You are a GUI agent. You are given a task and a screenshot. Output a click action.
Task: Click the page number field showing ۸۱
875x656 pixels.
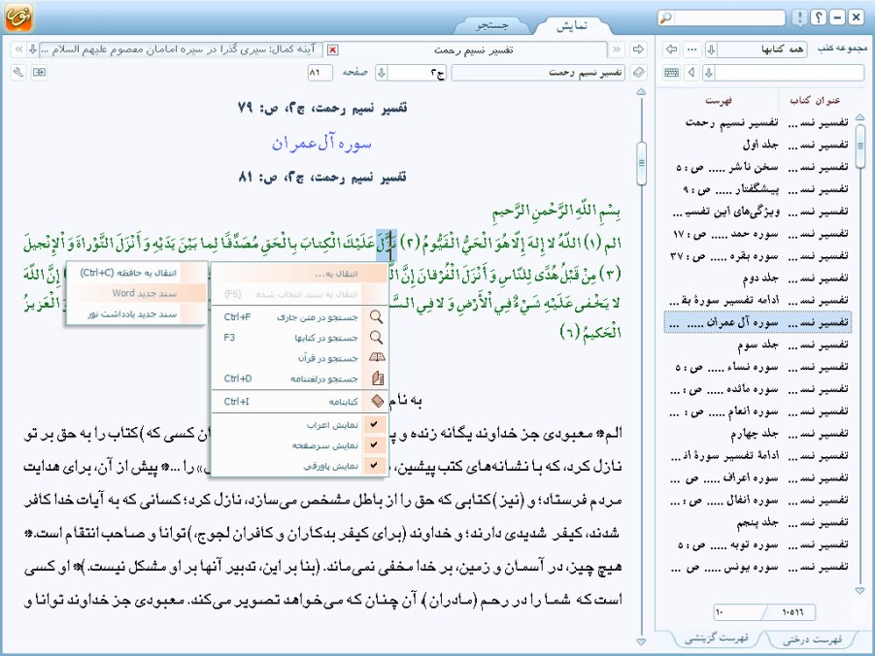tap(320, 73)
